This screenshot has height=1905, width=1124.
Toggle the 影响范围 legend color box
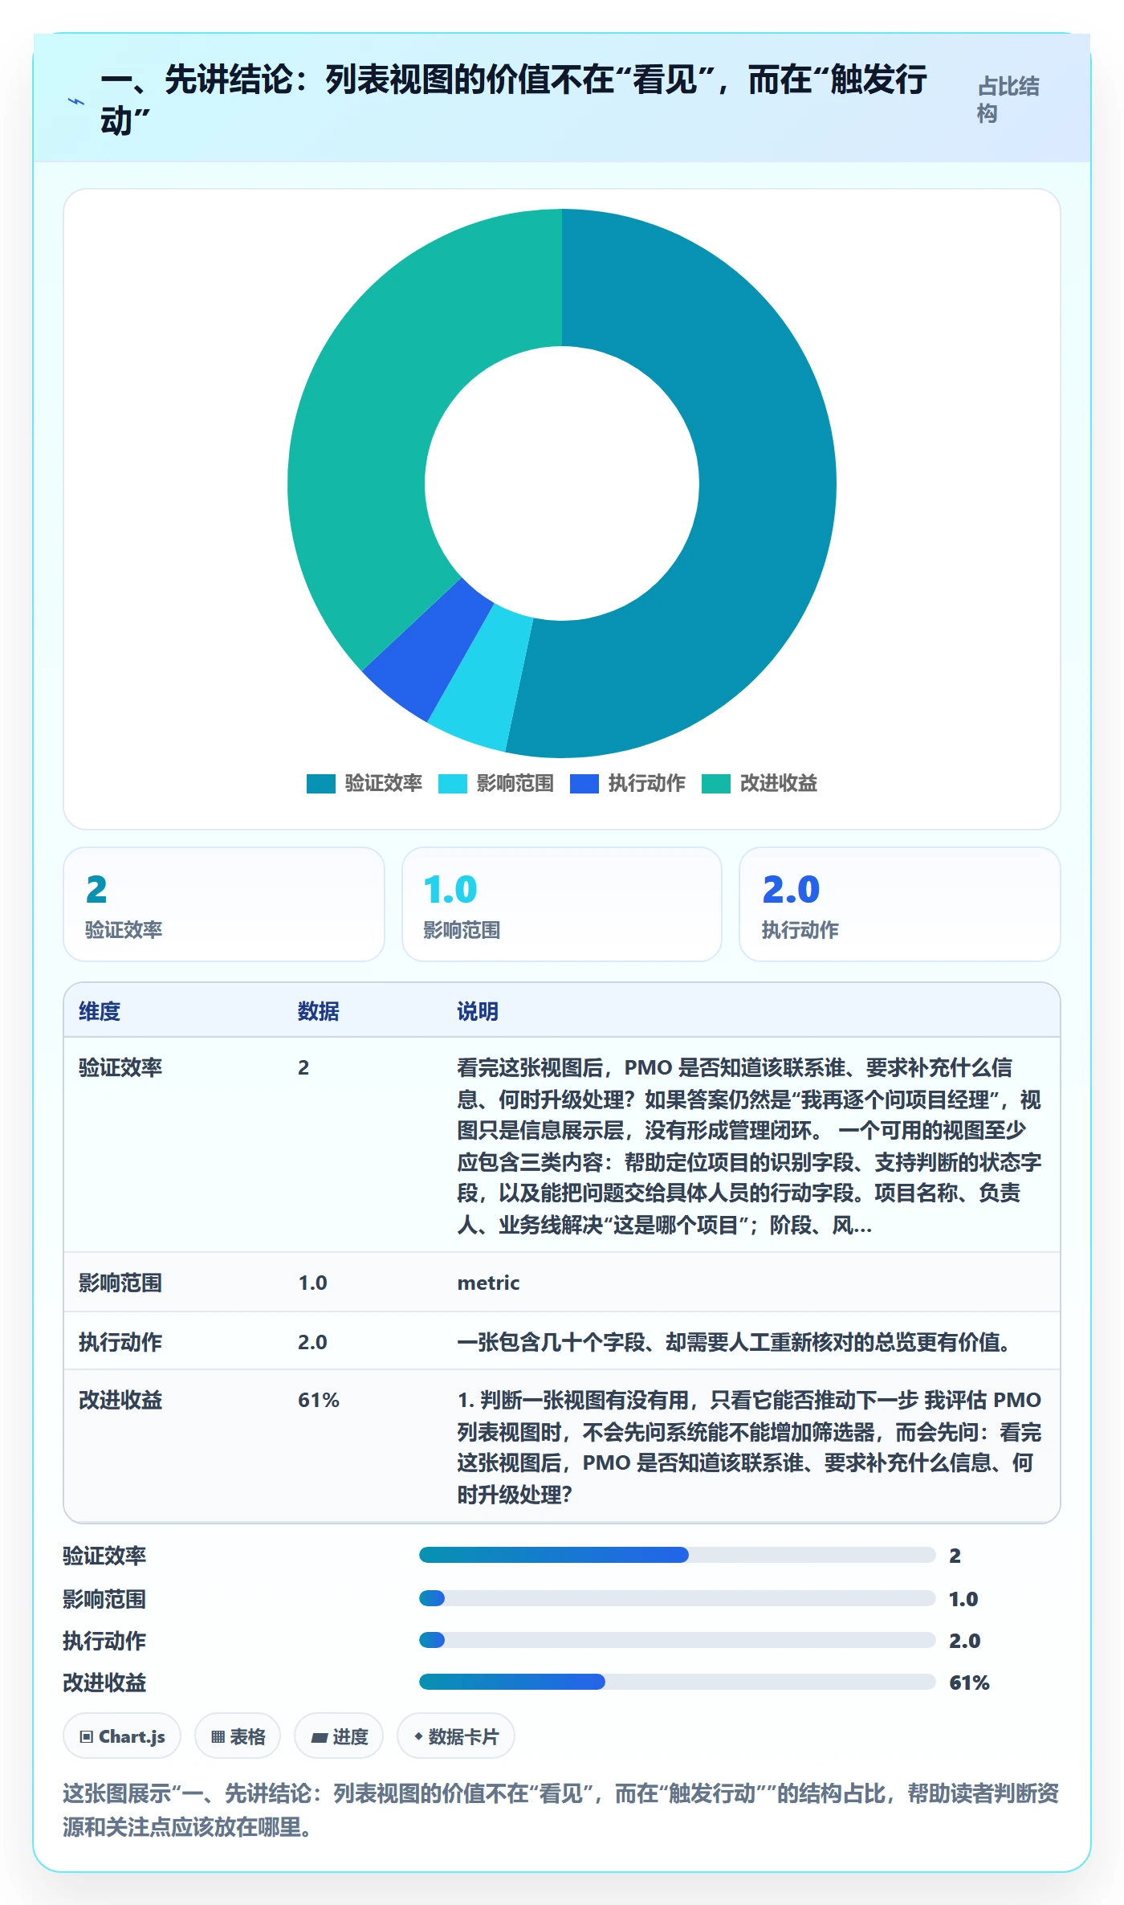tap(452, 784)
